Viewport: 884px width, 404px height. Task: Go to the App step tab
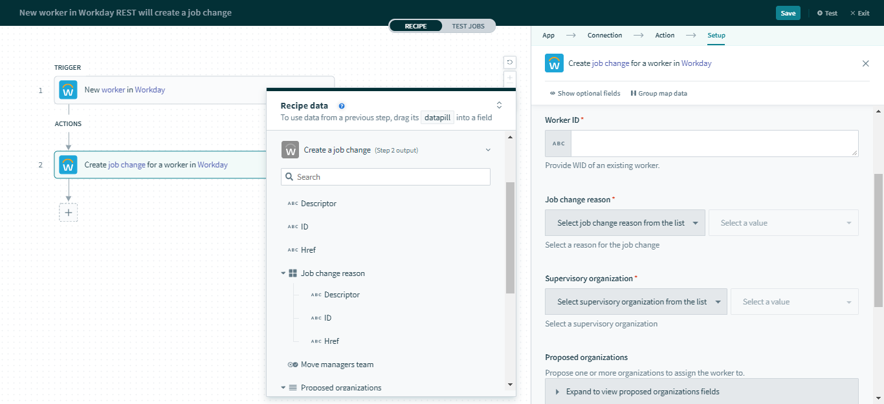[x=548, y=36]
